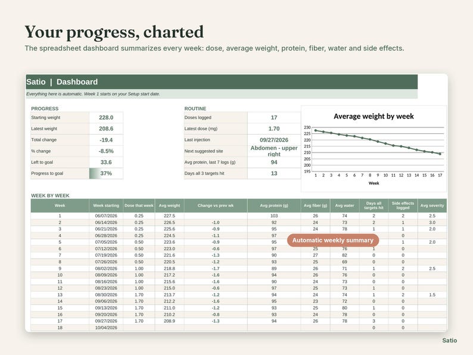The width and height of the screenshot is (473, 355).
Task: Click the avg weight cell 215.0
Action: [170, 288]
